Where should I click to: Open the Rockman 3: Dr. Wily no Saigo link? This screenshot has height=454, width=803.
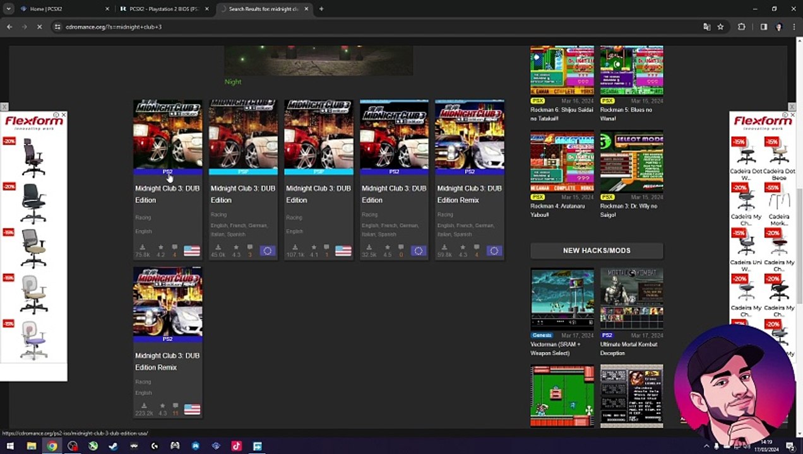[629, 211]
